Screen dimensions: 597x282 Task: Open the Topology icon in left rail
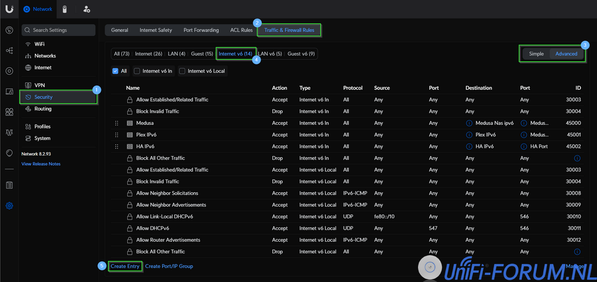[x=9, y=51]
